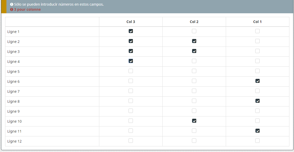Screen dimensions: 294x152
Task: Untick Ligne 11 under Col 1
Action: tap(258, 131)
